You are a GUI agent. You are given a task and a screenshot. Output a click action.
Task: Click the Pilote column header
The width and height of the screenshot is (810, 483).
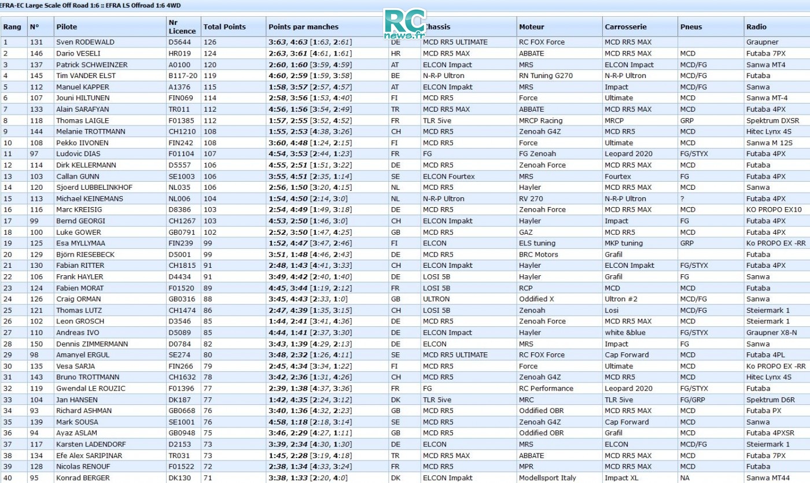tap(67, 27)
